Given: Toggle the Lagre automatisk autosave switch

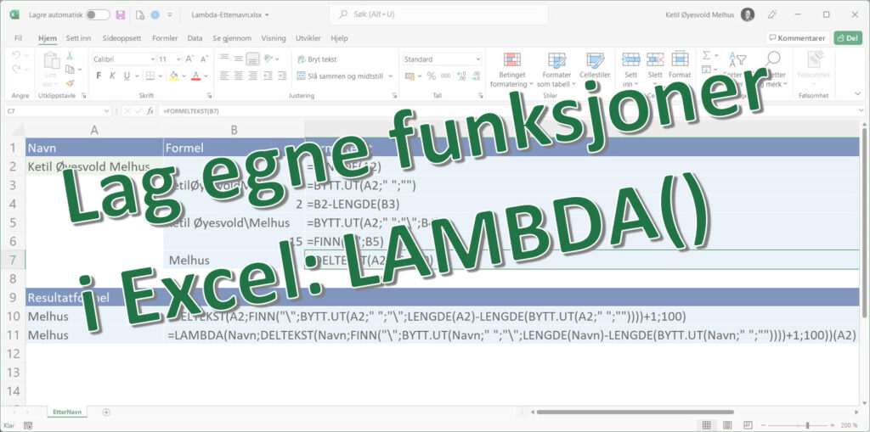Looking at the screenshot, I should point(98,15).
